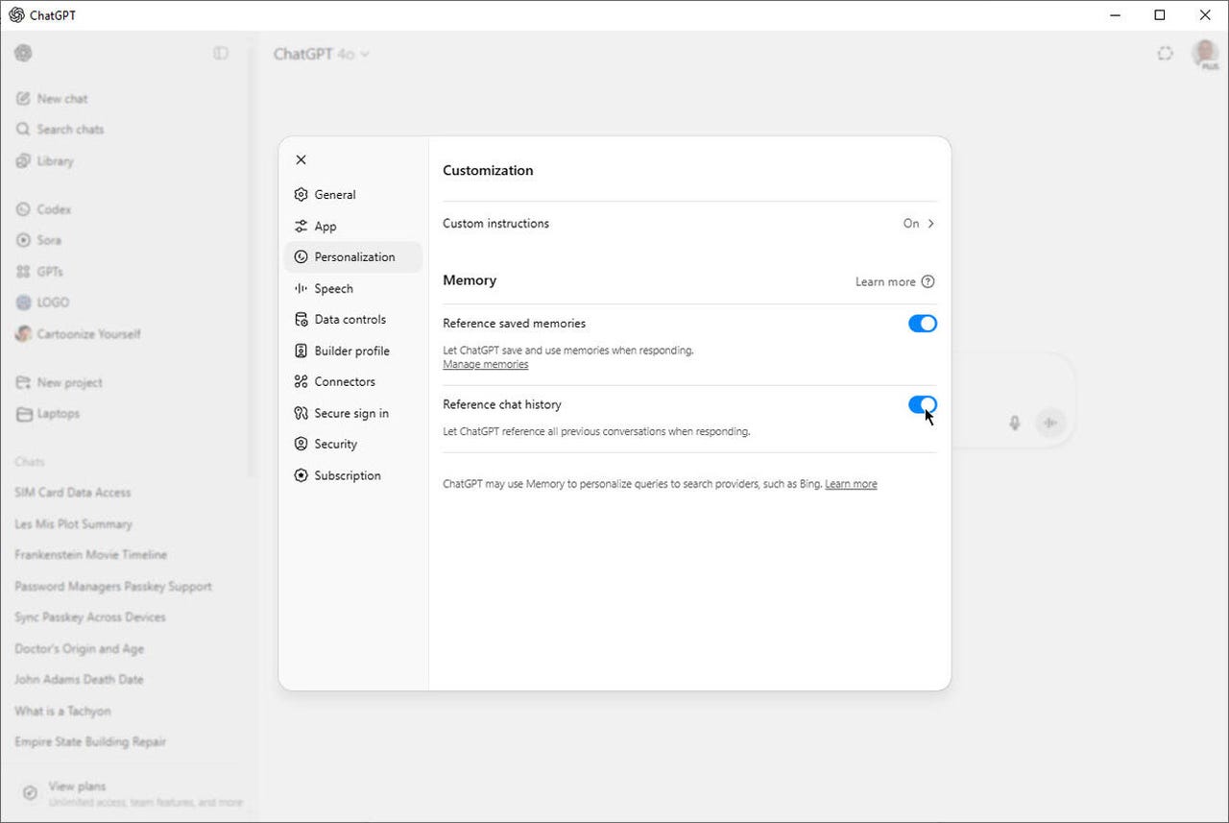Open the Laptops project folder
1229x823 pixels.
click(x=59, y=414)
